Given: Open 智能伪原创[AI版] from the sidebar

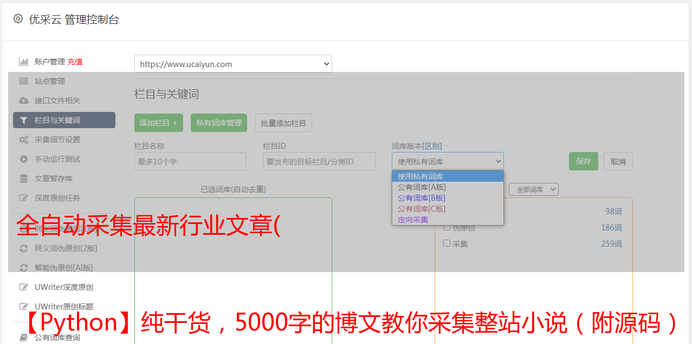Looking at the screenshot, I should [64, 268].
